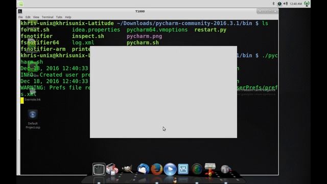Click the yellow terminal cursor block

22,101
